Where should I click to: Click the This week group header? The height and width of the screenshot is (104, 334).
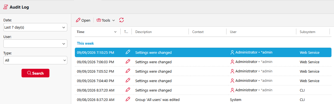[x=85, y=43]
